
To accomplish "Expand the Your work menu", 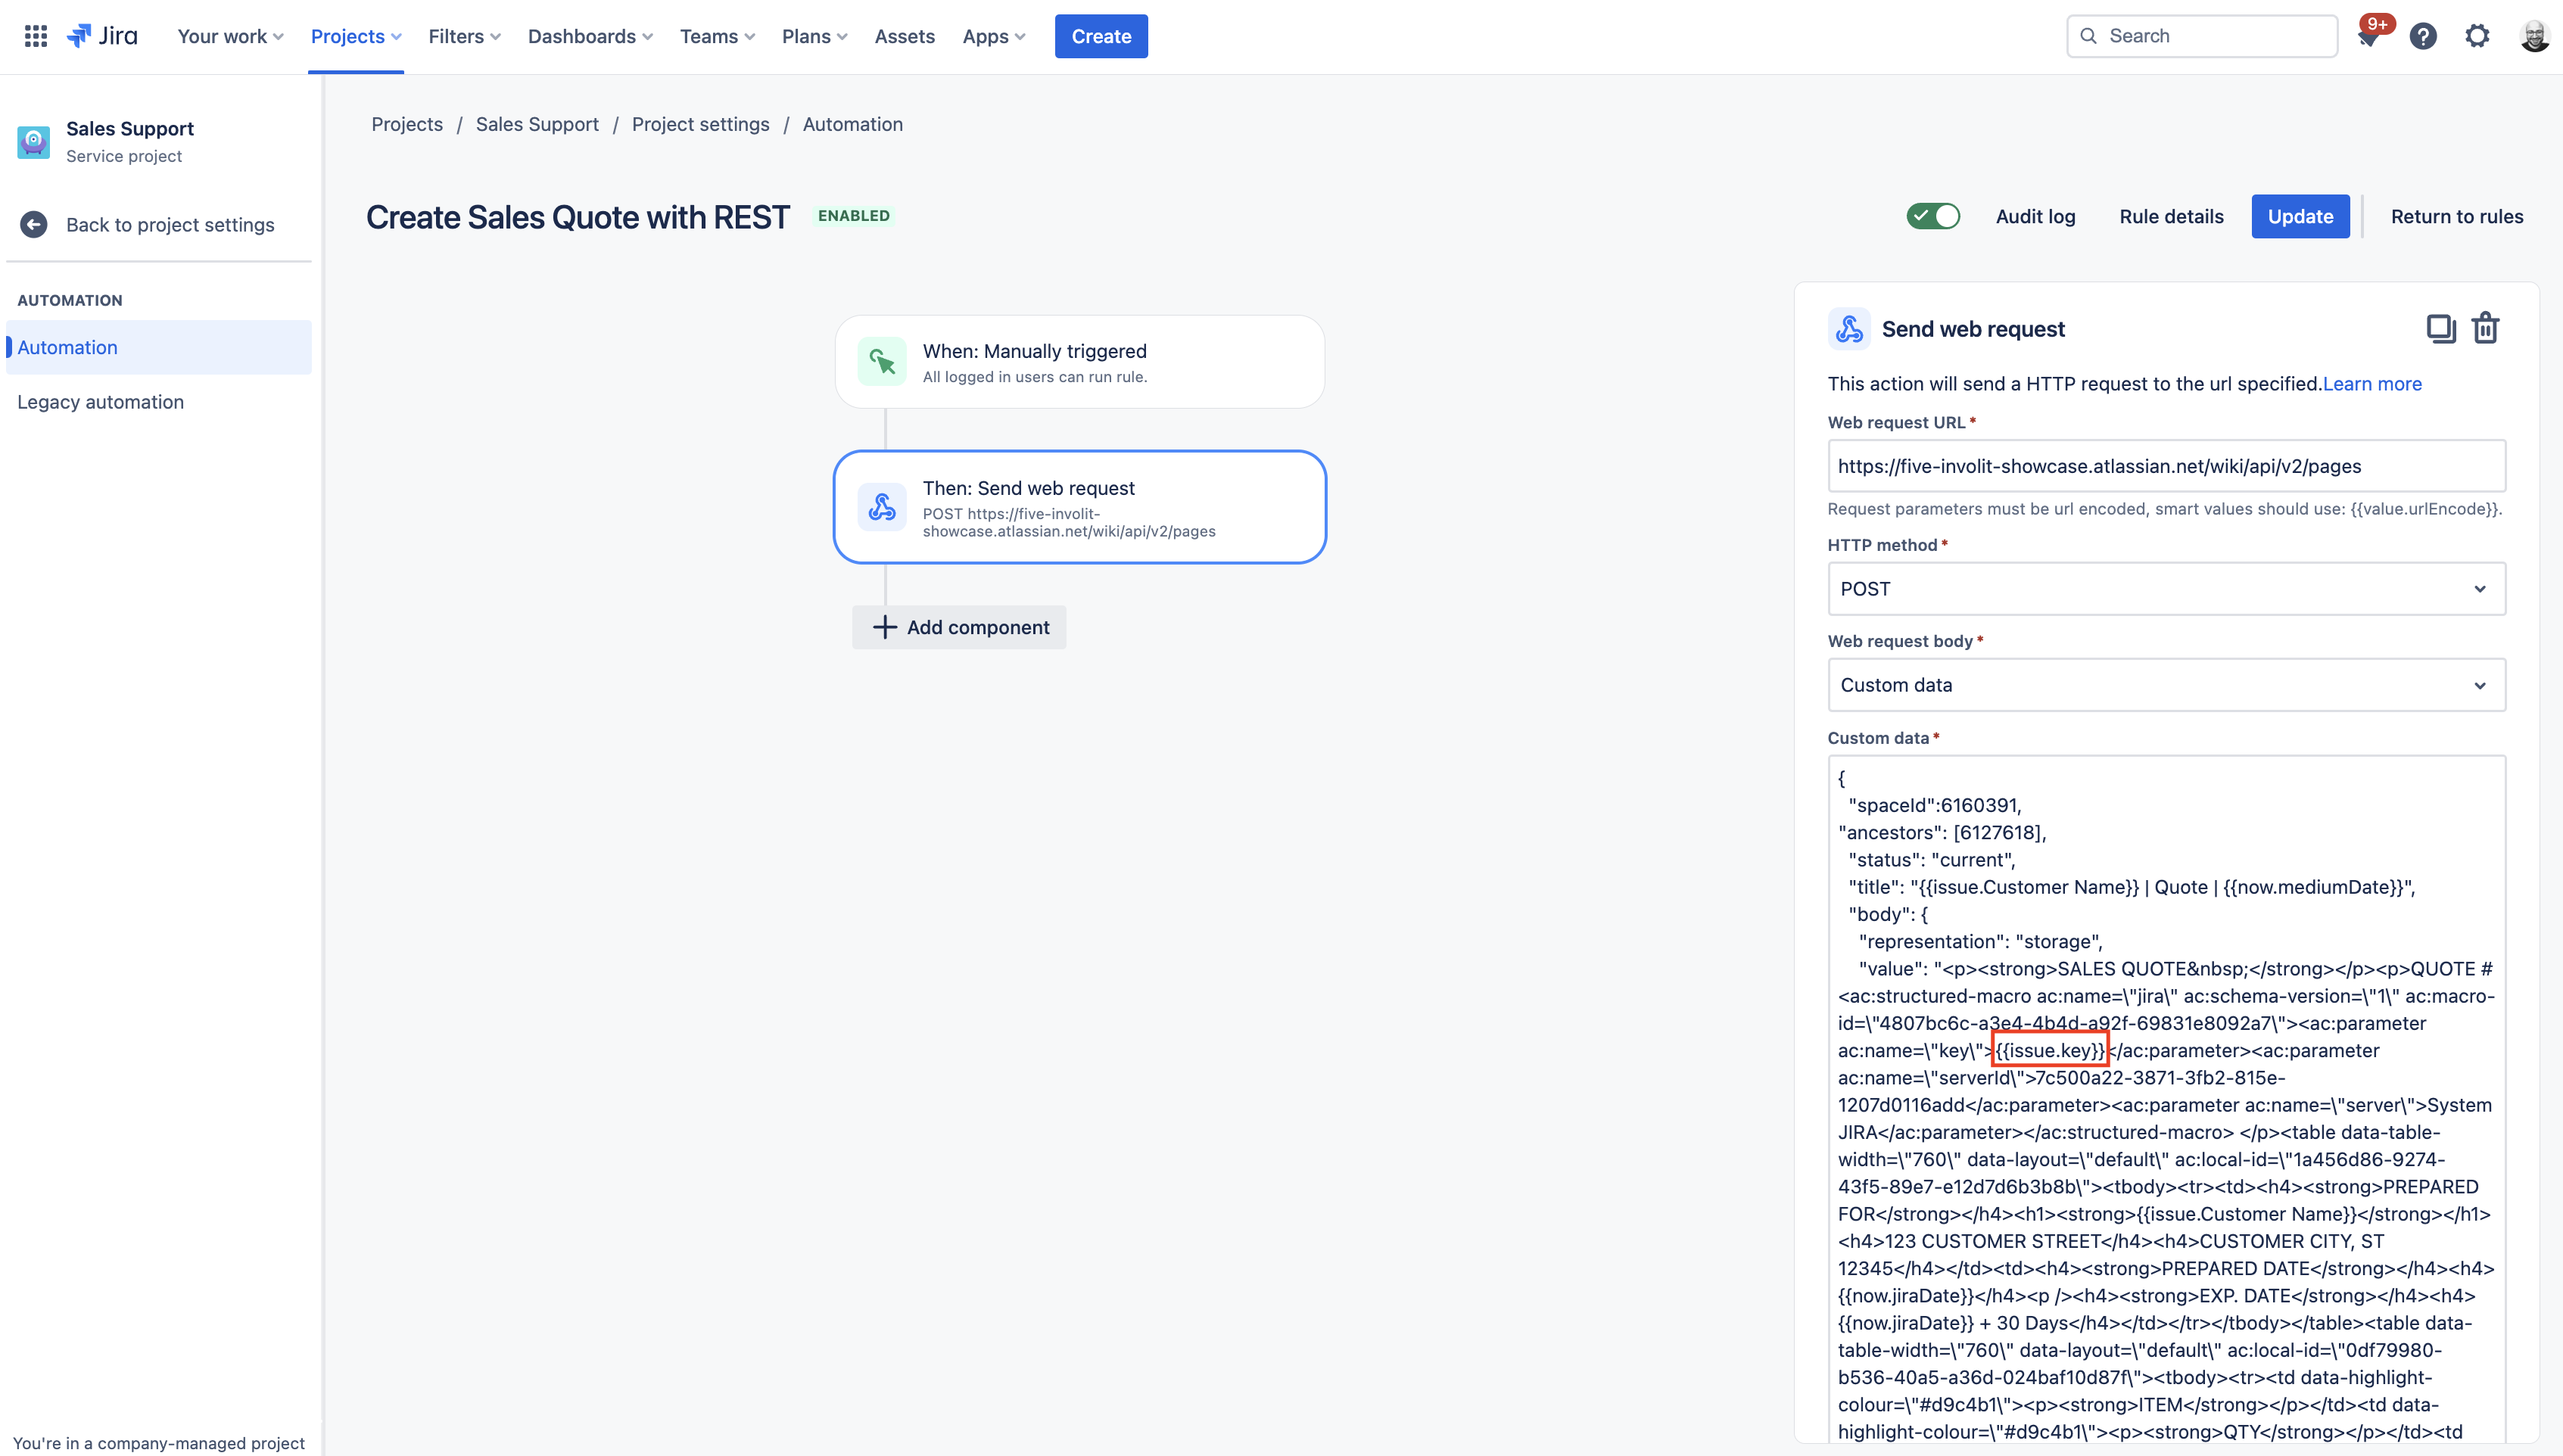I will pyautogui.click(x=230, y=36).
